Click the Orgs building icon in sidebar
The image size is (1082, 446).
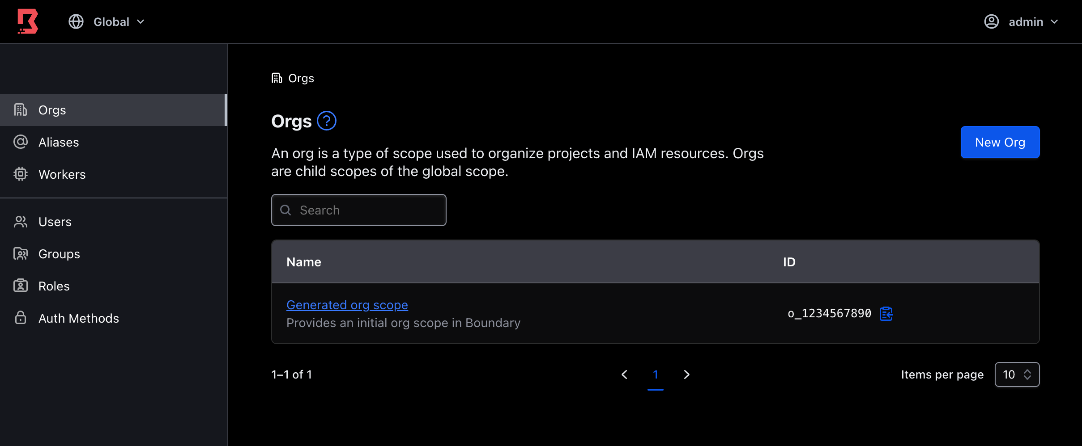pos(21,110)
